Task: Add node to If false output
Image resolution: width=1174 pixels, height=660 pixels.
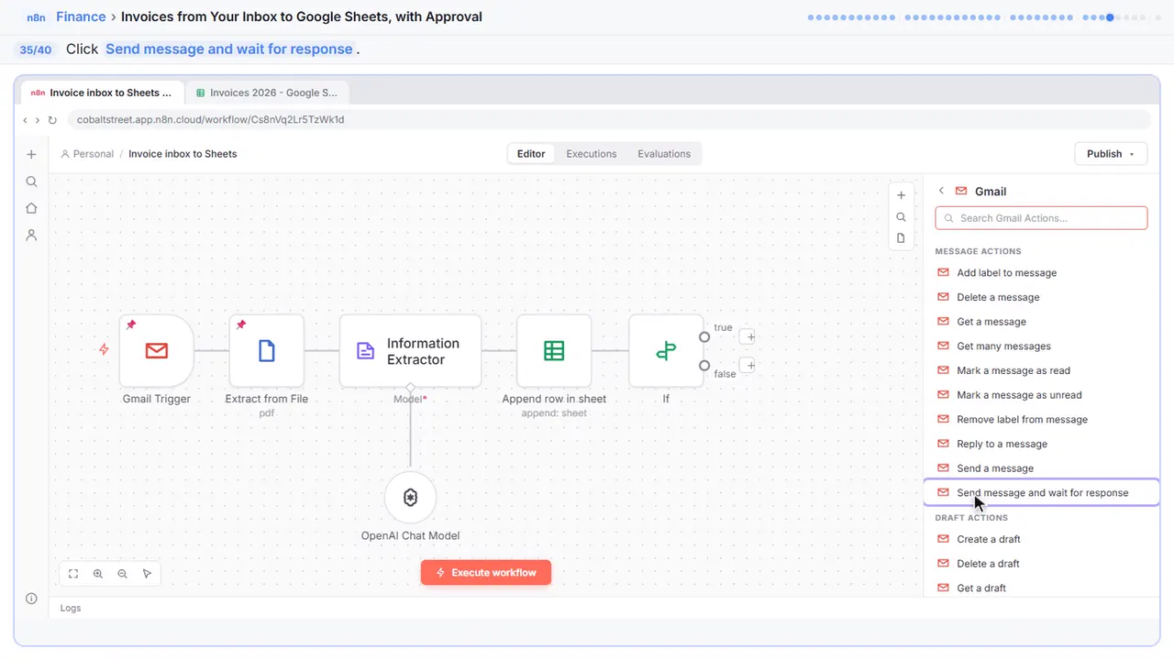Action: tap(748, 366)
